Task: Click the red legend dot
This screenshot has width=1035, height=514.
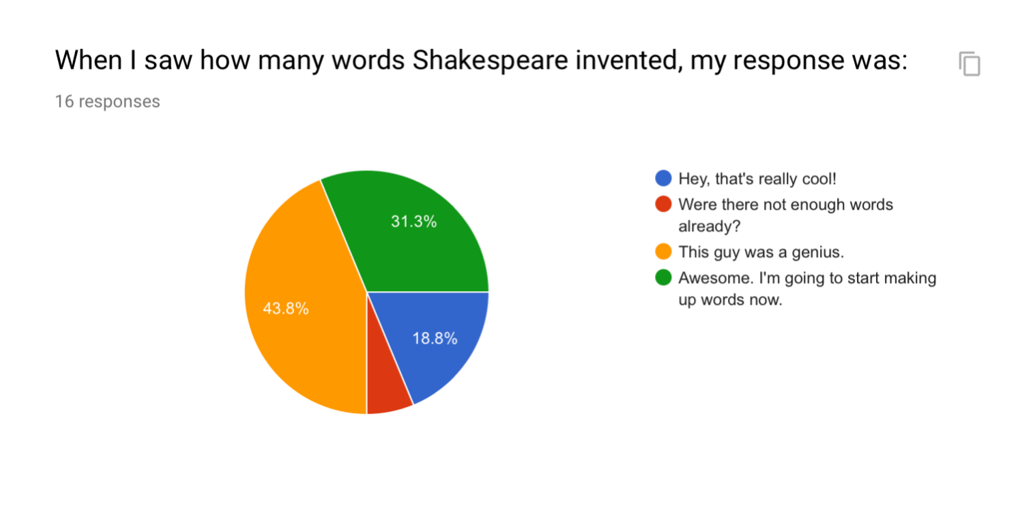Action: 663,205
